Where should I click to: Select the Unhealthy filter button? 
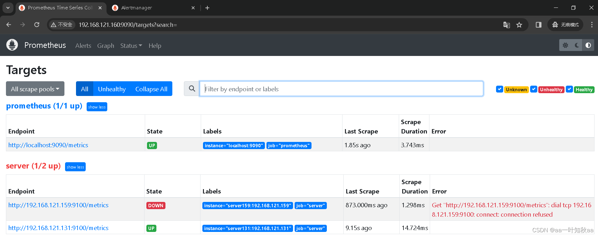click(112, 89)
